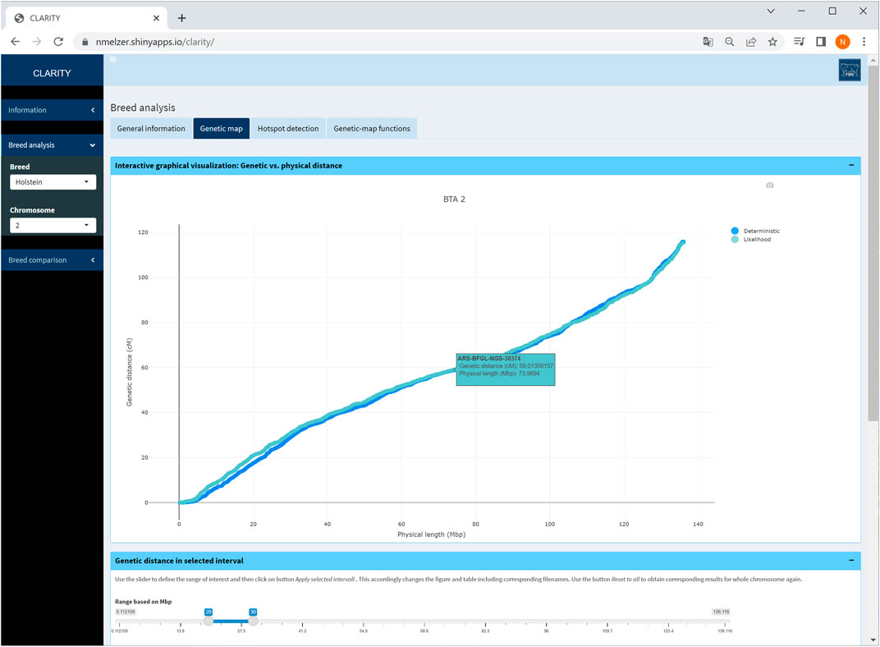Click the BTA 2 plot title
Screen dimensions: 880x647
pyautogui.click(x=454, y=200)
